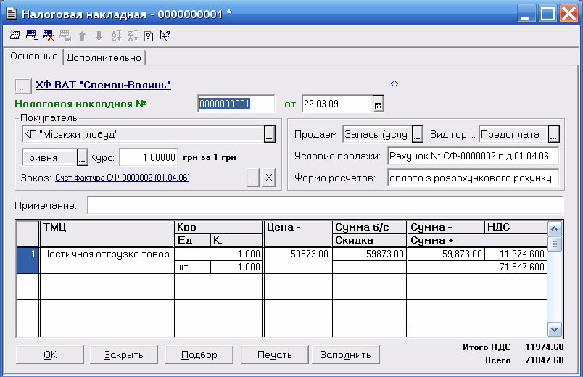Screen dimensions: 583x377
Task: Click the delete row icon with red X
Action: tap(48, 35)
